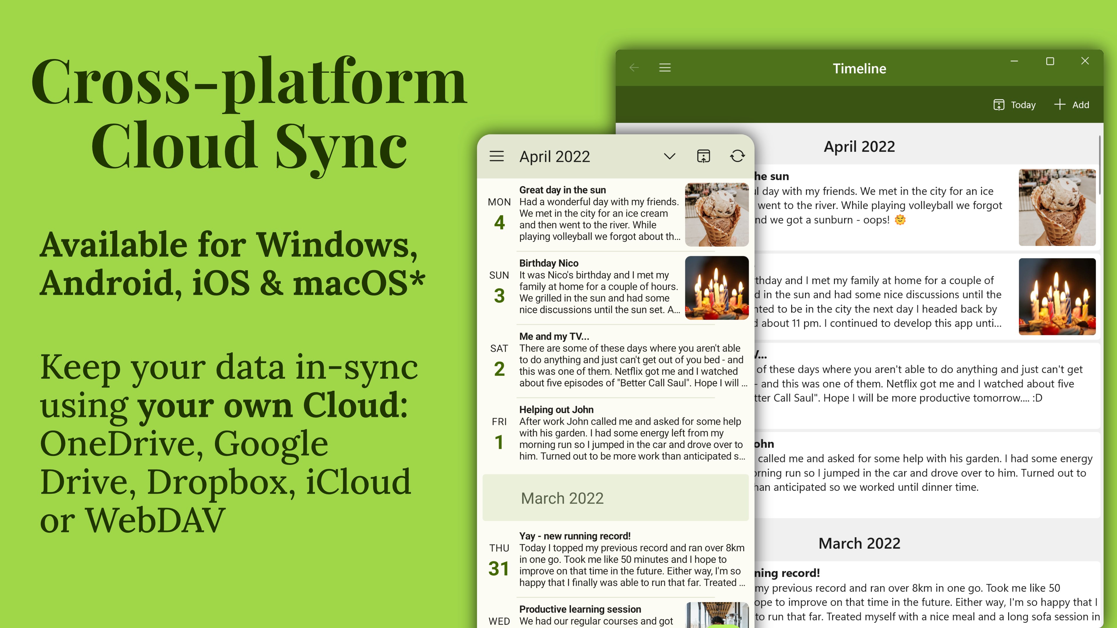Open the month picker chevron next to April 2022
Image resolution: width=1117 pixels, height=628 pixels.
tap(670, 156)
